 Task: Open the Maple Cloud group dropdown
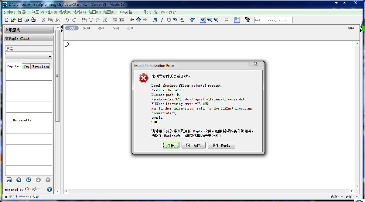29,57
